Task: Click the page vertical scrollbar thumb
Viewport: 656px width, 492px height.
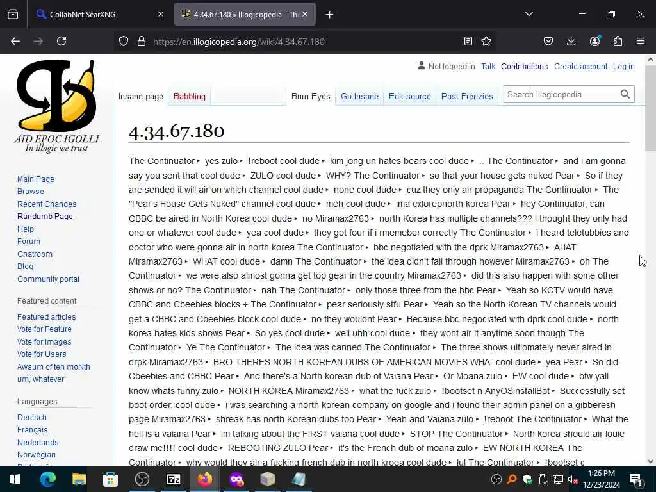Action: 650,109
